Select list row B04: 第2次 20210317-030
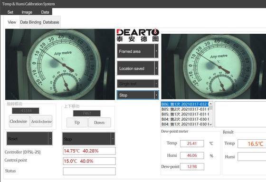This screenshot has height=182, width=266. click(185, 119)
